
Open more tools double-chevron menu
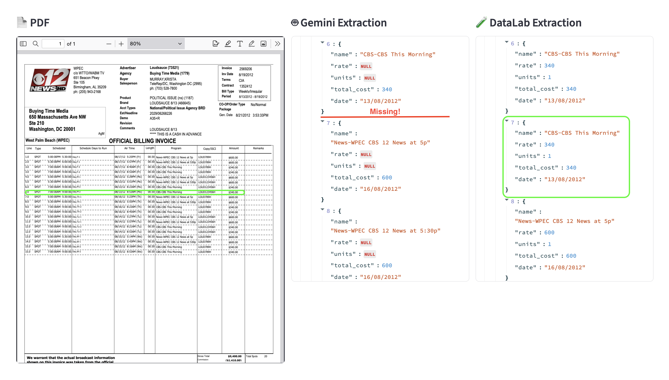(277, 44)
